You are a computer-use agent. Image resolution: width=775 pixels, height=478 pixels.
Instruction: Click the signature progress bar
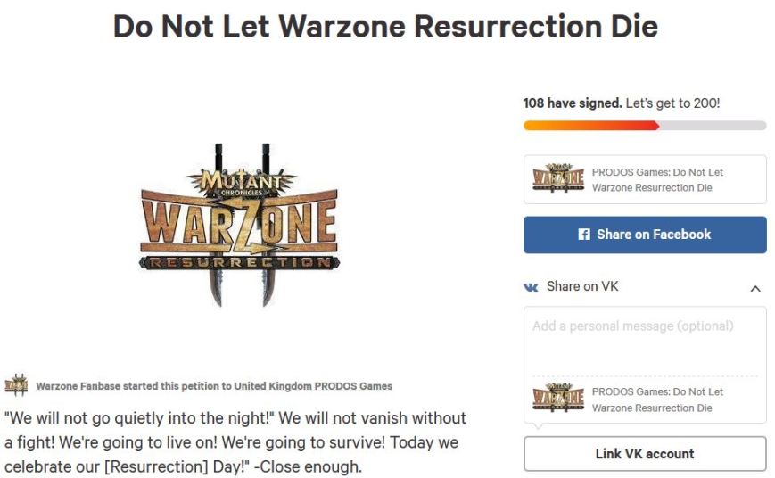pyautogui.click(x=645, y=126)
